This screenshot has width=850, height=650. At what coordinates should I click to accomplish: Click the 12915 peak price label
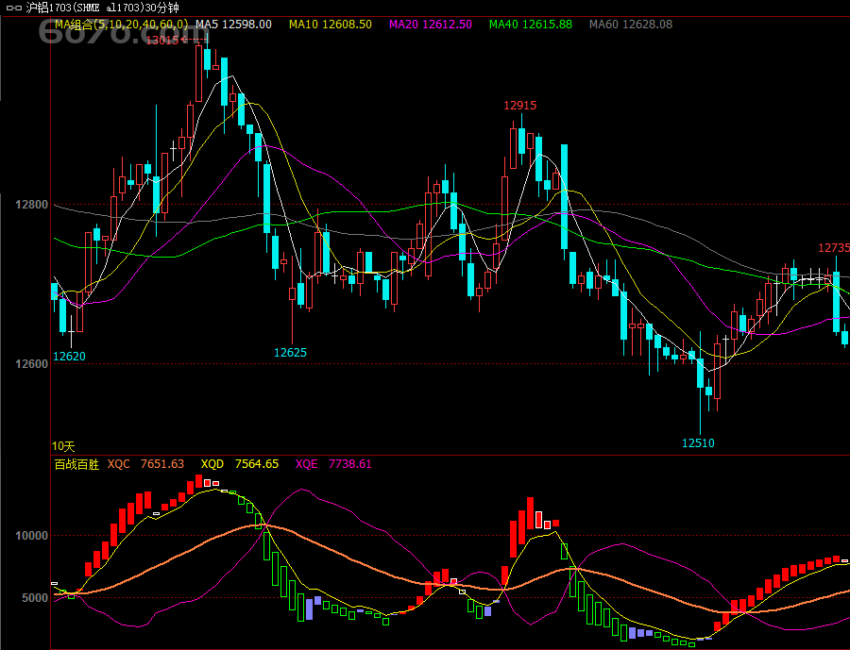coord(519,106)
